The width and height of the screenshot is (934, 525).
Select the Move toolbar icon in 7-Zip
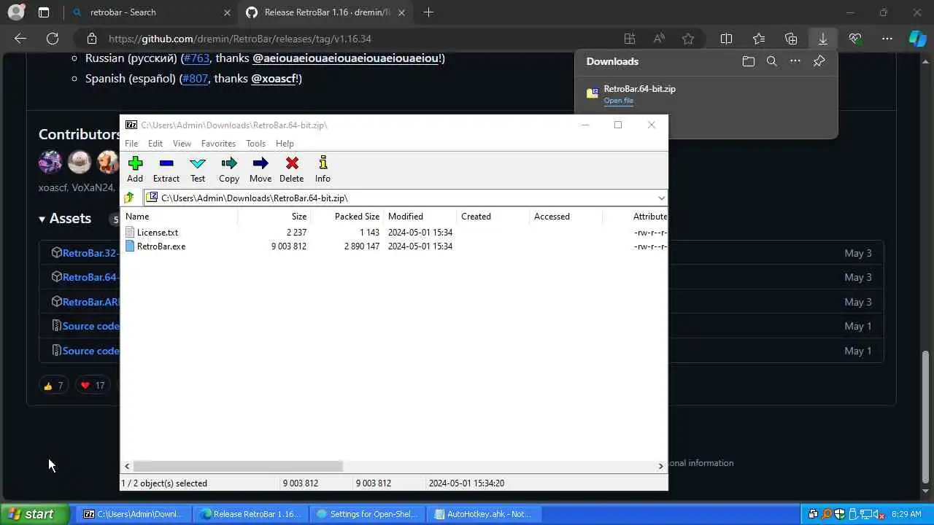point(260,169)
